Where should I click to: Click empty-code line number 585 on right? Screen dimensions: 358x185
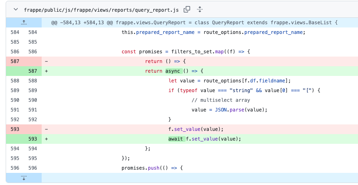(x=33, y=42)
